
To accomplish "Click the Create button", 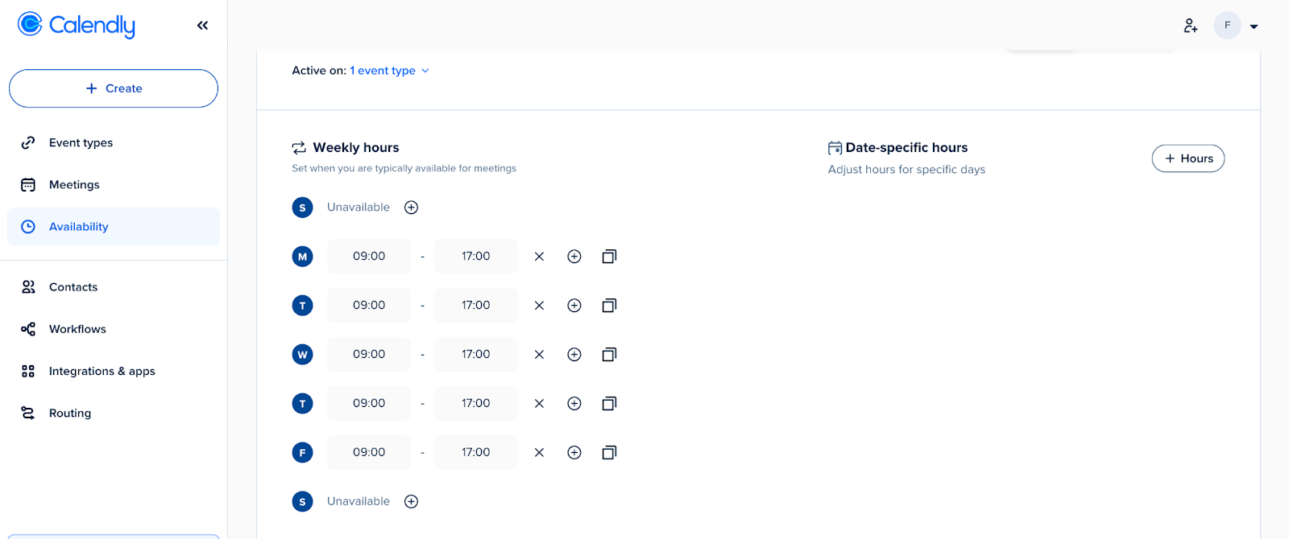I will (114, 88).
